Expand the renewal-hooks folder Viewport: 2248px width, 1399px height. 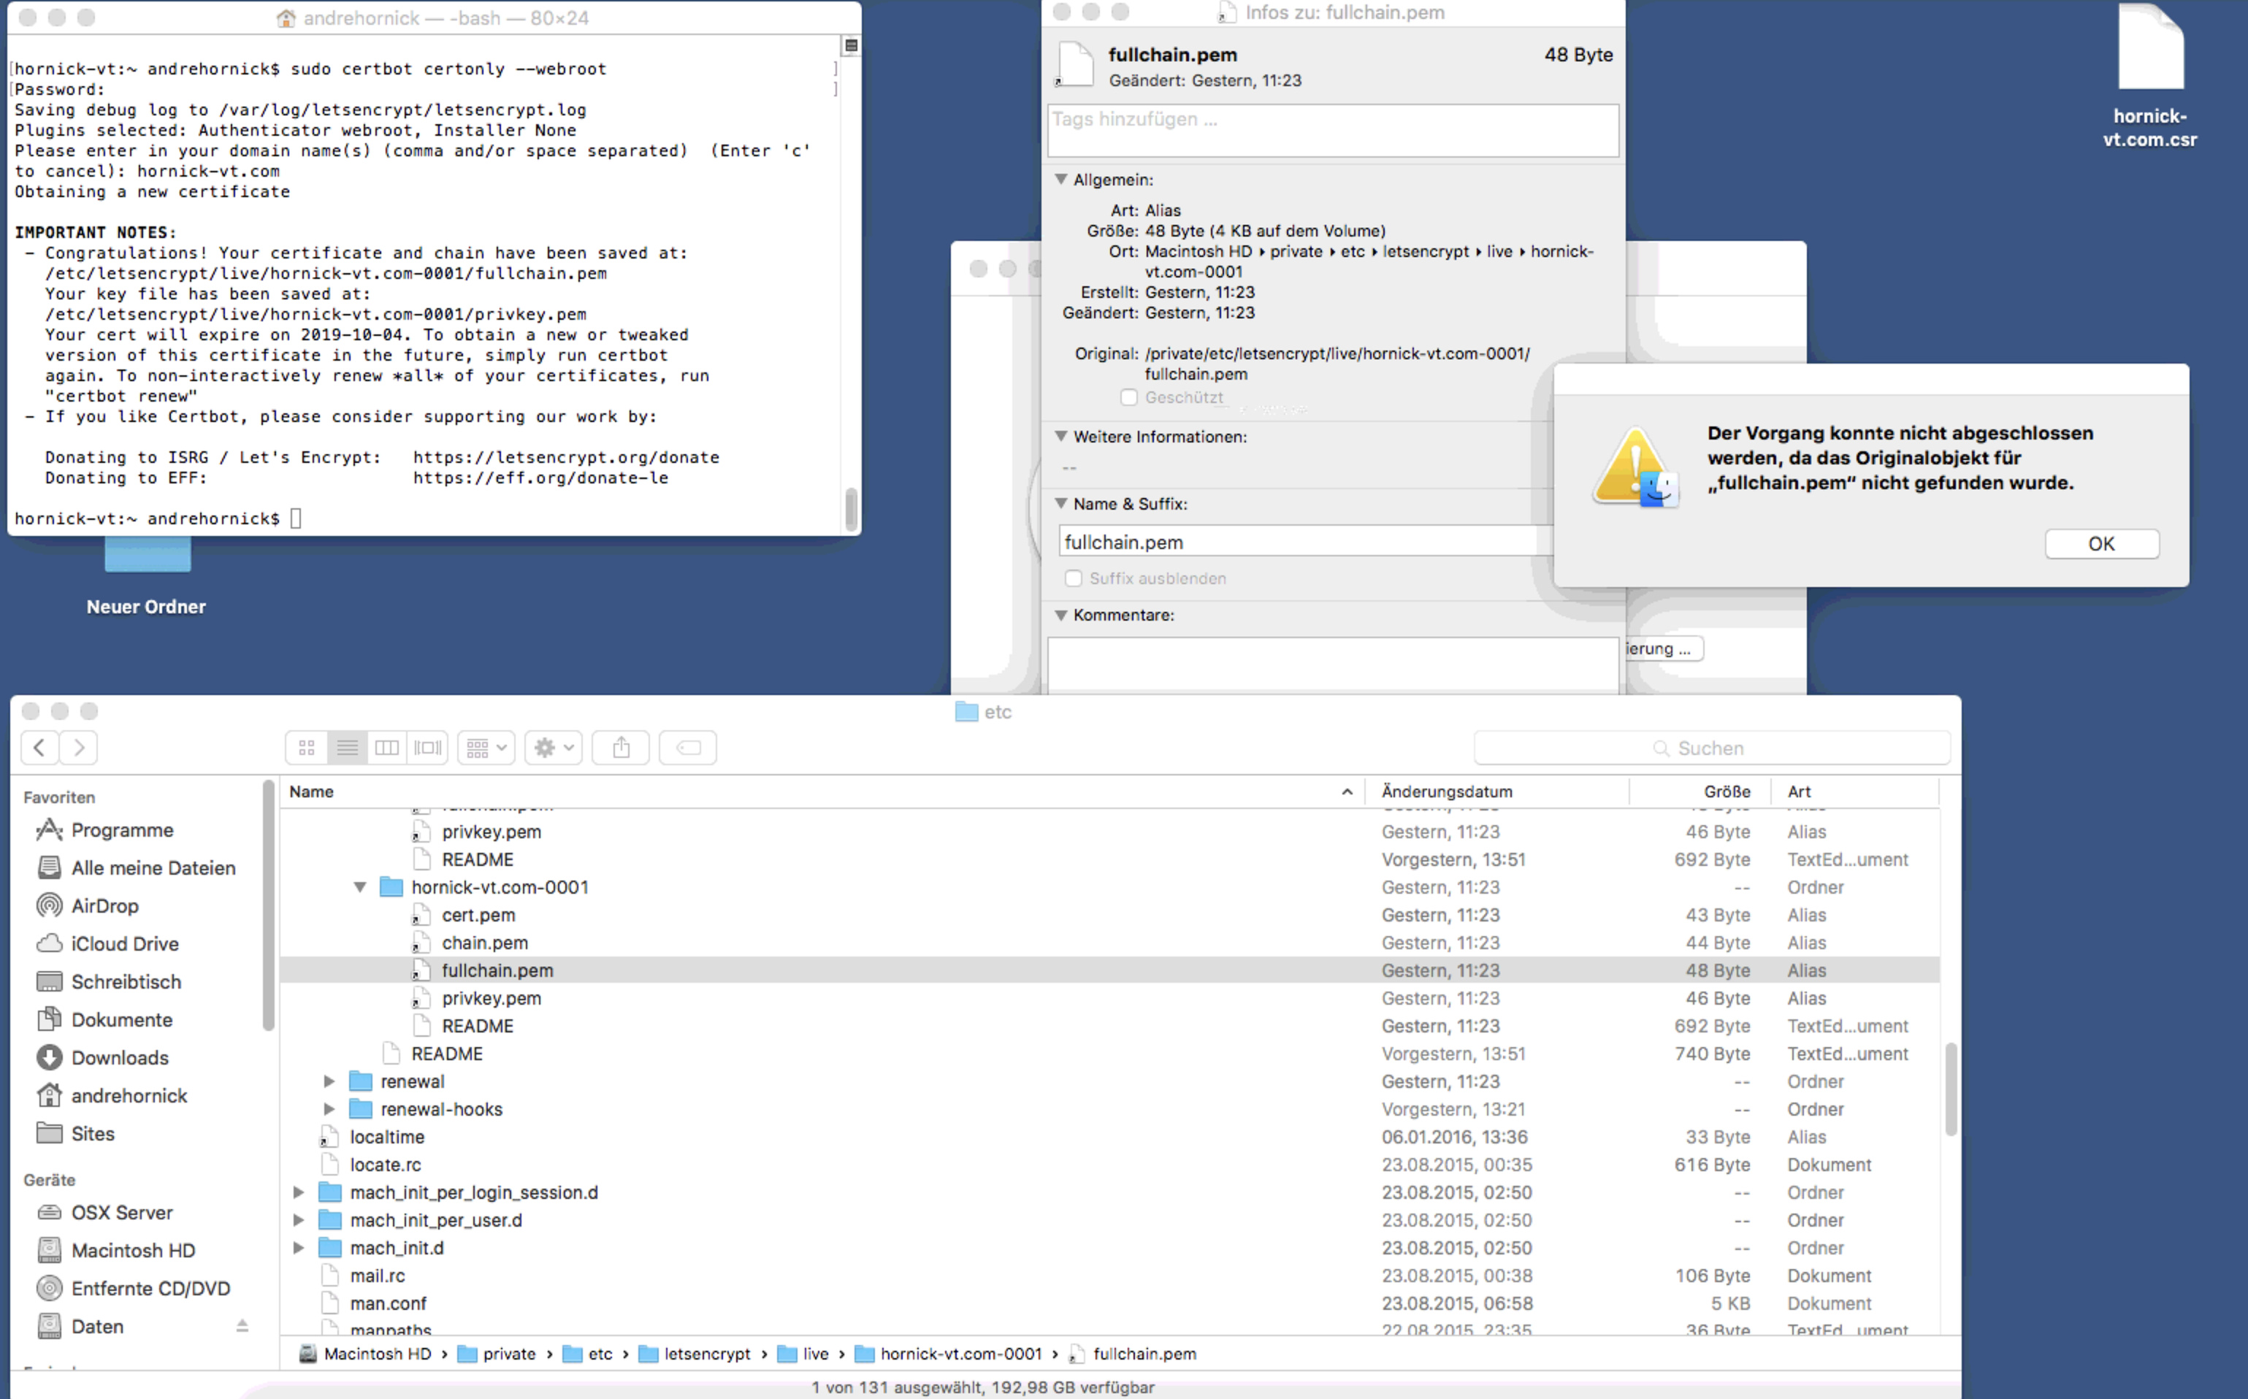tap(329, 1109)
